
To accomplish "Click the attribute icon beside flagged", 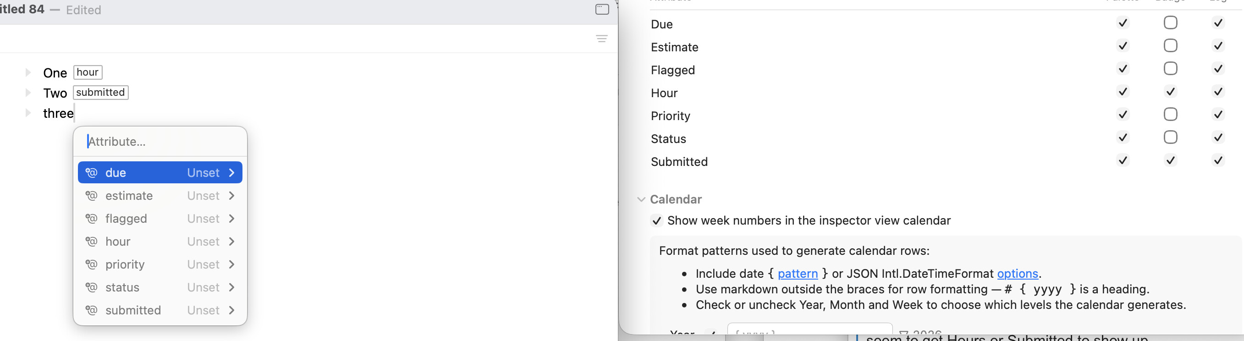I will pyautogui.click(x=91, y=218).
